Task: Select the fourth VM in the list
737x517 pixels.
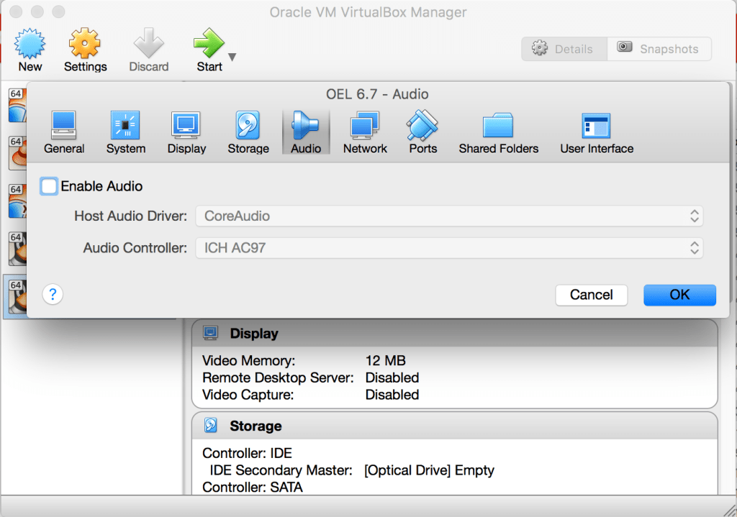Action: tap(17, 250)
